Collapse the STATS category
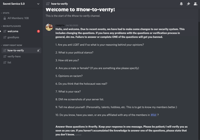The width and height of the screenshot is (200, 140). pos(5,13)
